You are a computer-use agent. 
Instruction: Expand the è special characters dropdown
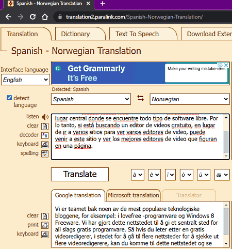tap(154, 175)
